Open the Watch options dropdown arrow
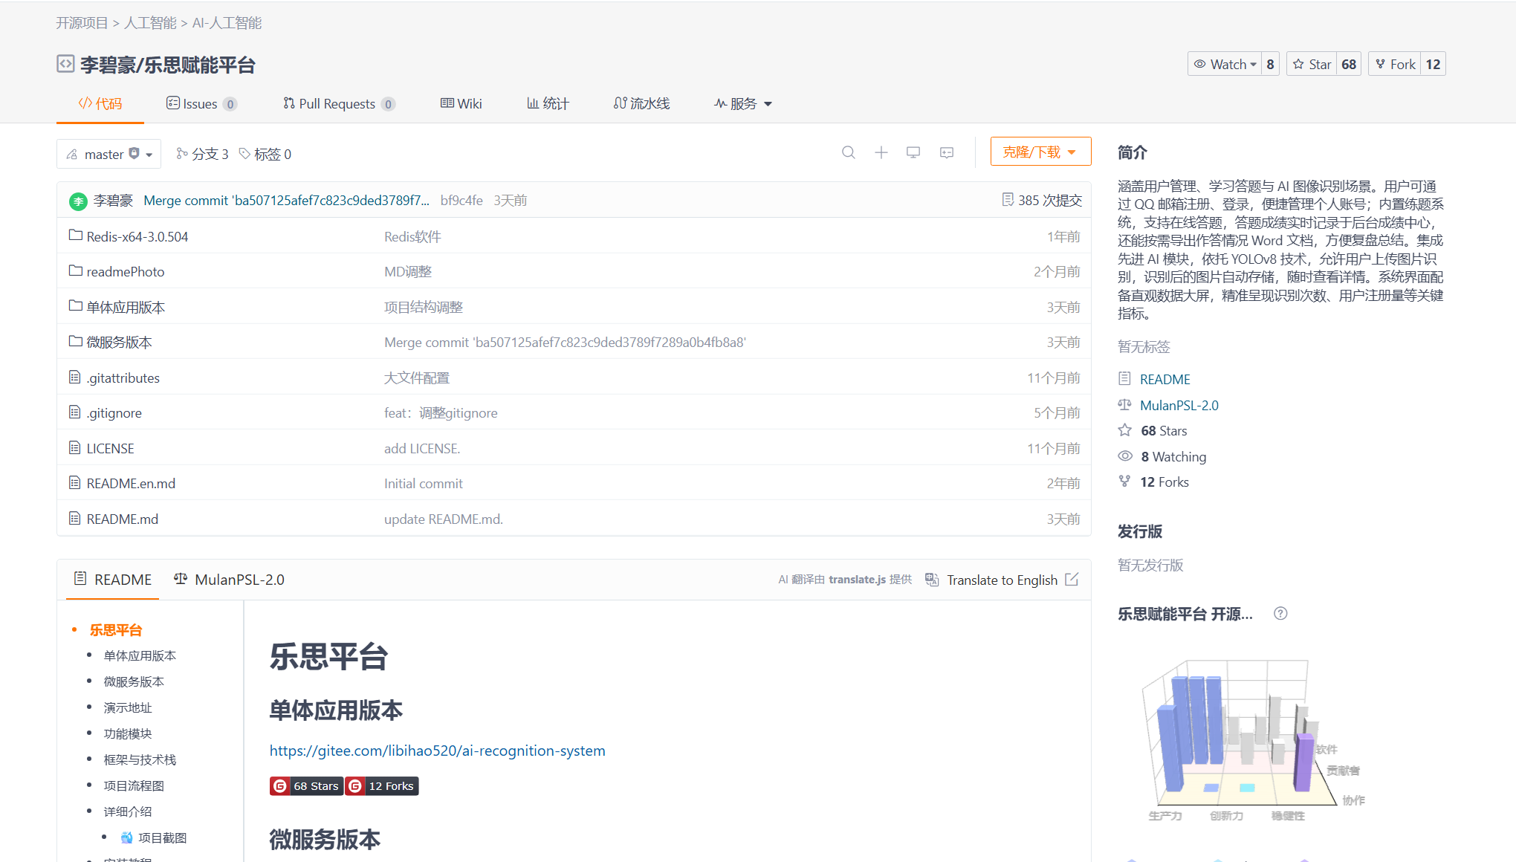 point(1253,64)
